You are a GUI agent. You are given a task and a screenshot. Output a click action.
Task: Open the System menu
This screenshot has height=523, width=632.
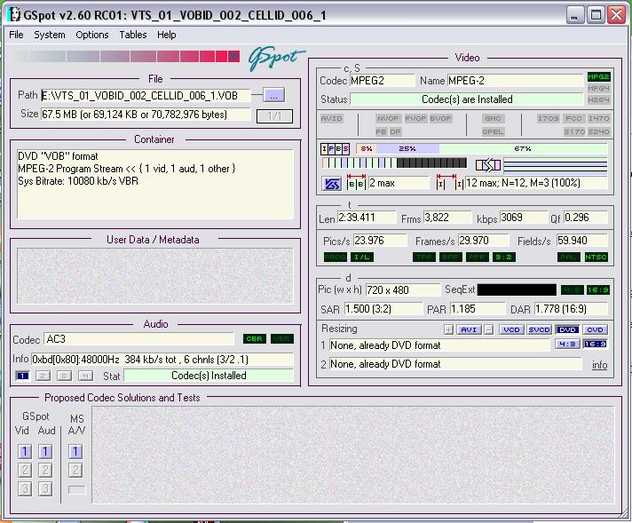49,35
